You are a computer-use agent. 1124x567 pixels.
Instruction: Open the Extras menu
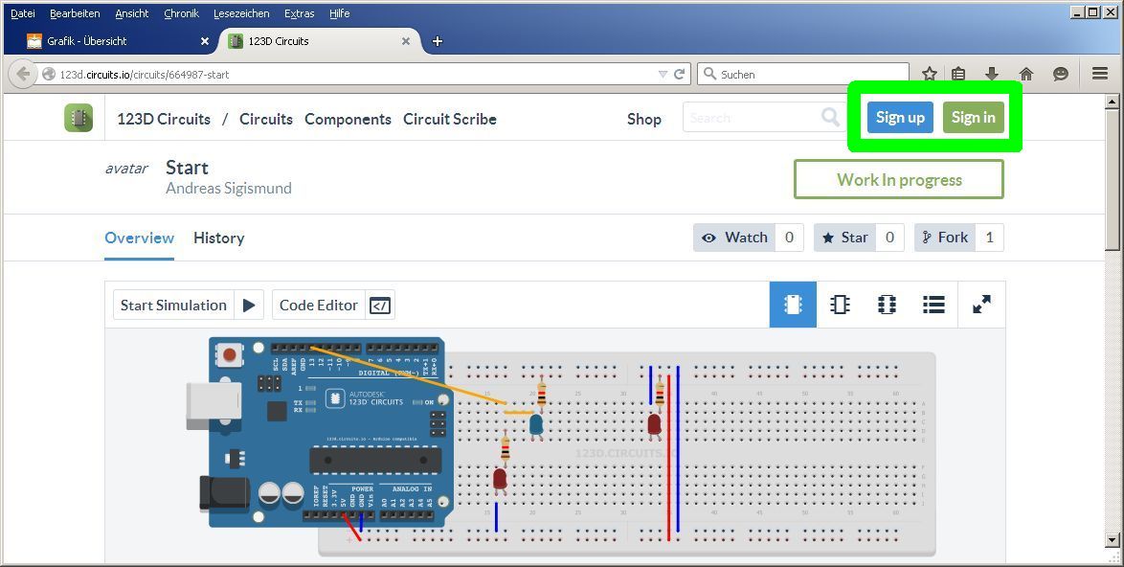click(299, 13)
